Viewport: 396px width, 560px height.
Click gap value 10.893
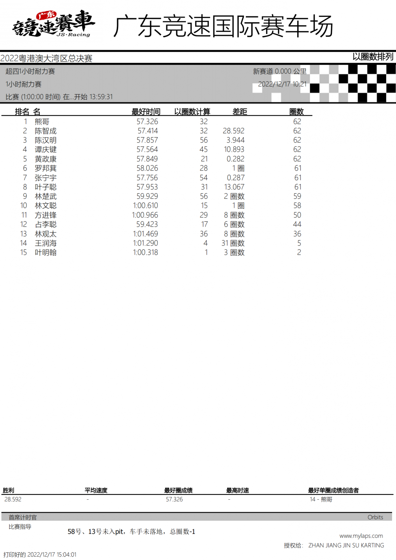pyautogui.click(x=234, y=149)
